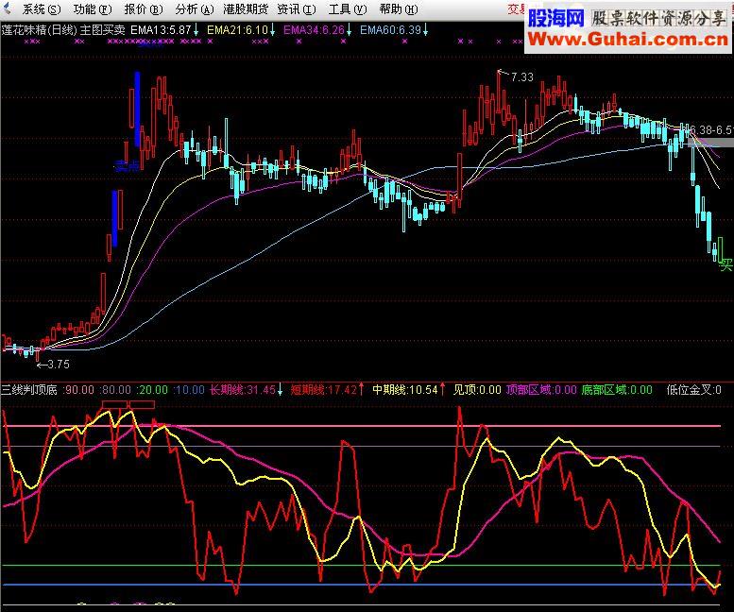Click the 长期线:31.45 value label
The image size is (734, 612).
tap(243, 390)
